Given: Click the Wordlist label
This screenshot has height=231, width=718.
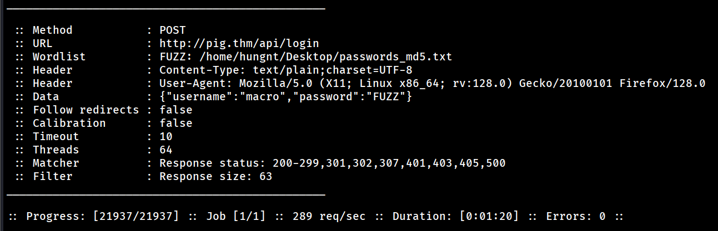Looking at the screenshot, I should pos(59,57).
